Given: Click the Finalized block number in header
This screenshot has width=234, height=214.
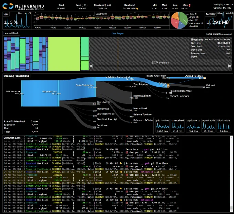Looking at the screenshot, I should pos(103,9).
